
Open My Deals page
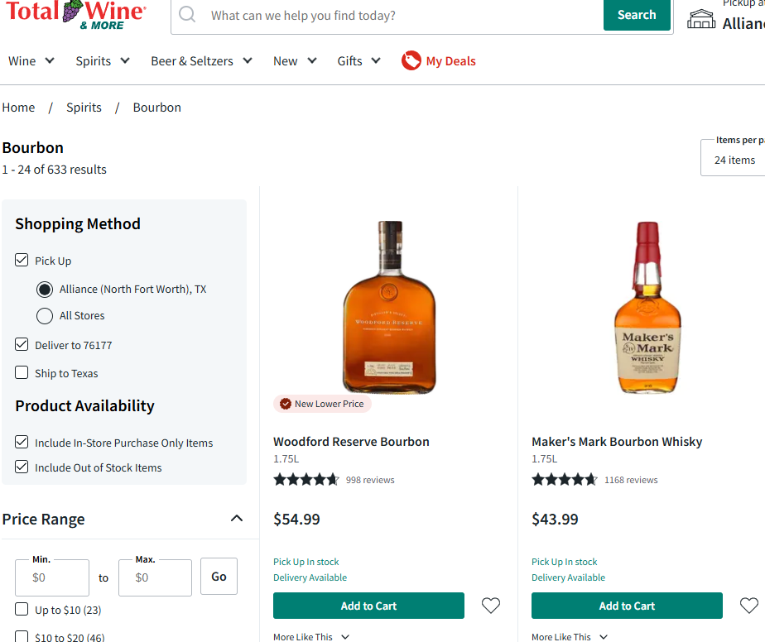pos(450,61)
